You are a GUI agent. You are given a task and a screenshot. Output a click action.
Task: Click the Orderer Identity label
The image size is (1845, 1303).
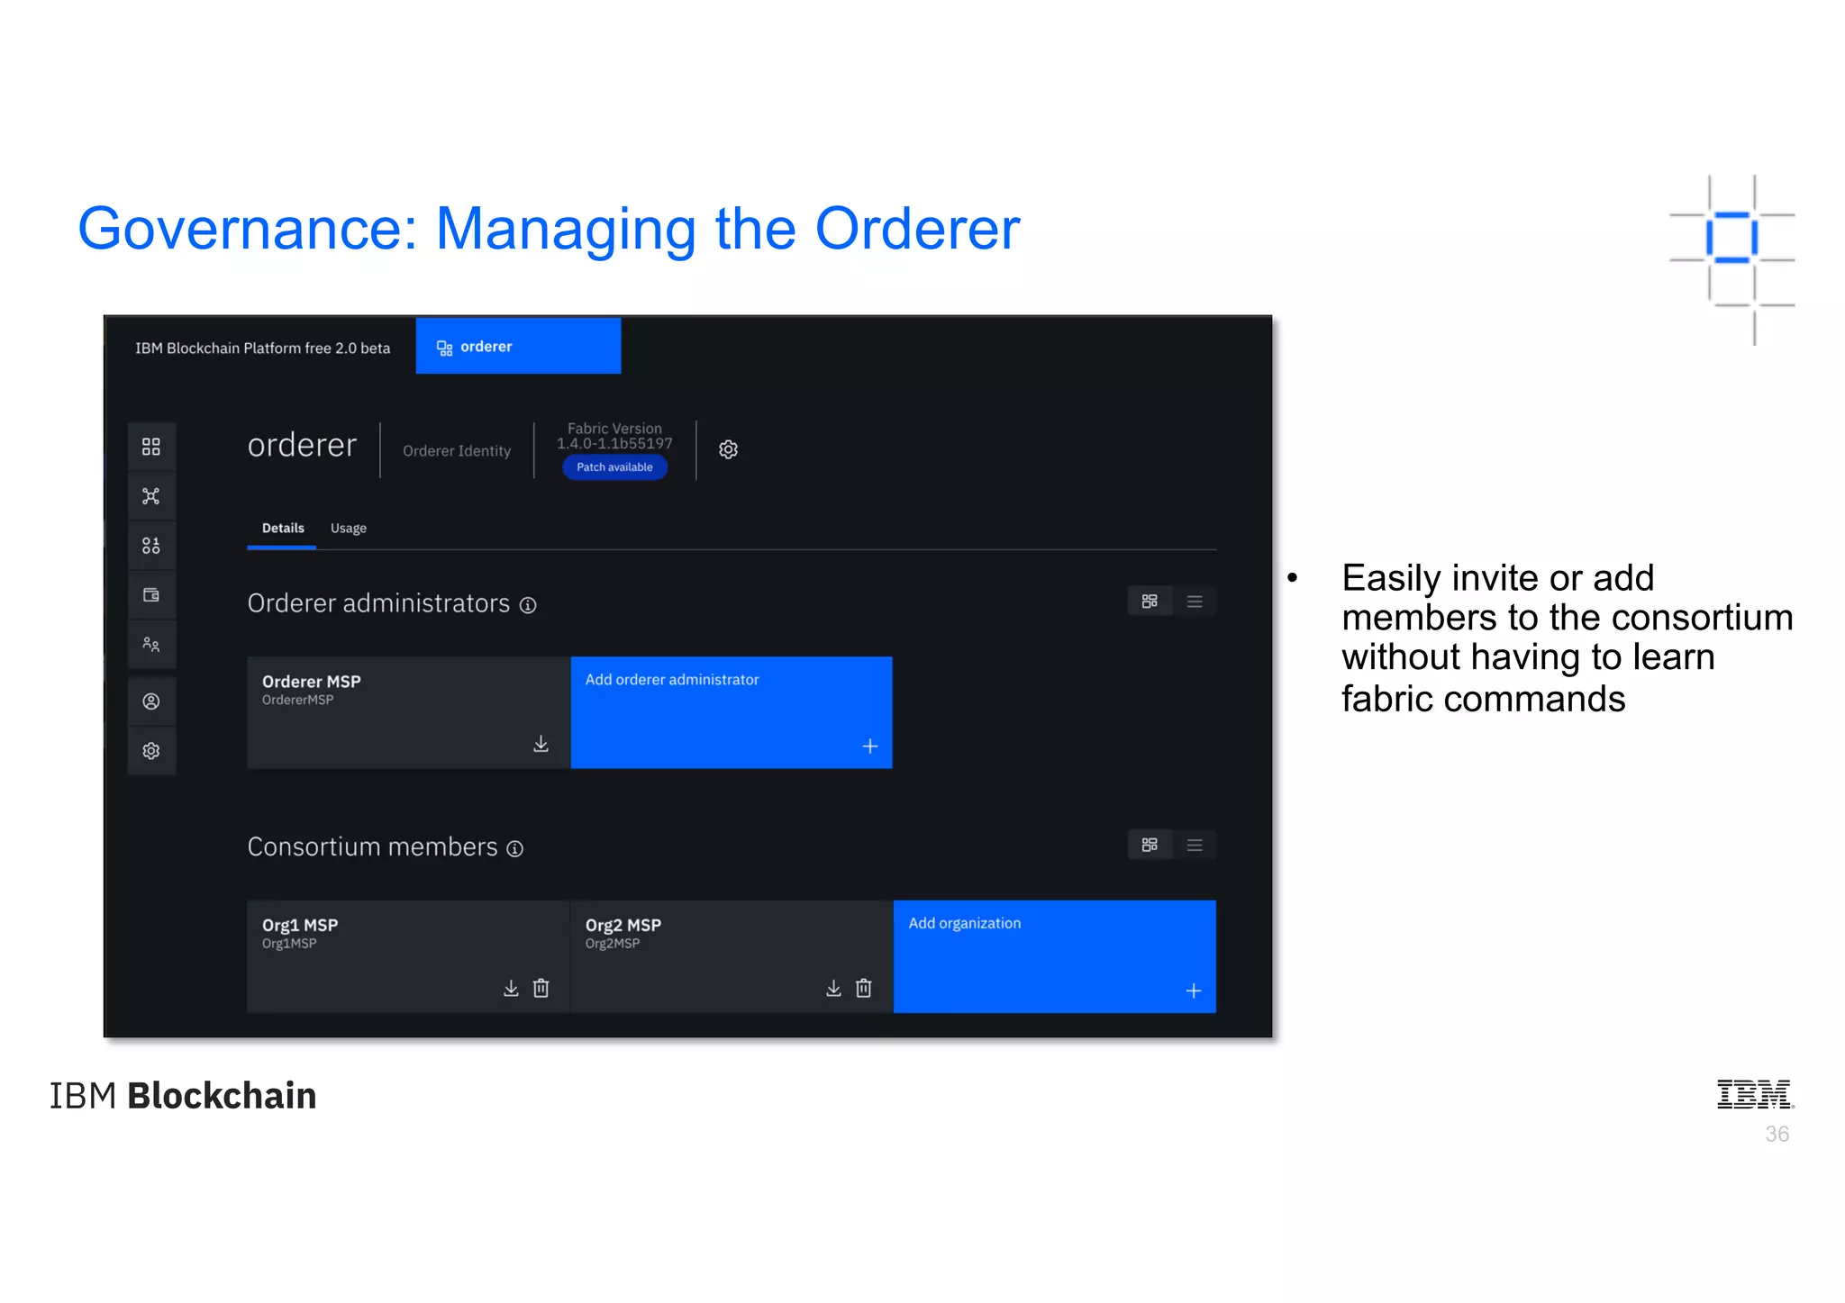(x=457, y=451)
